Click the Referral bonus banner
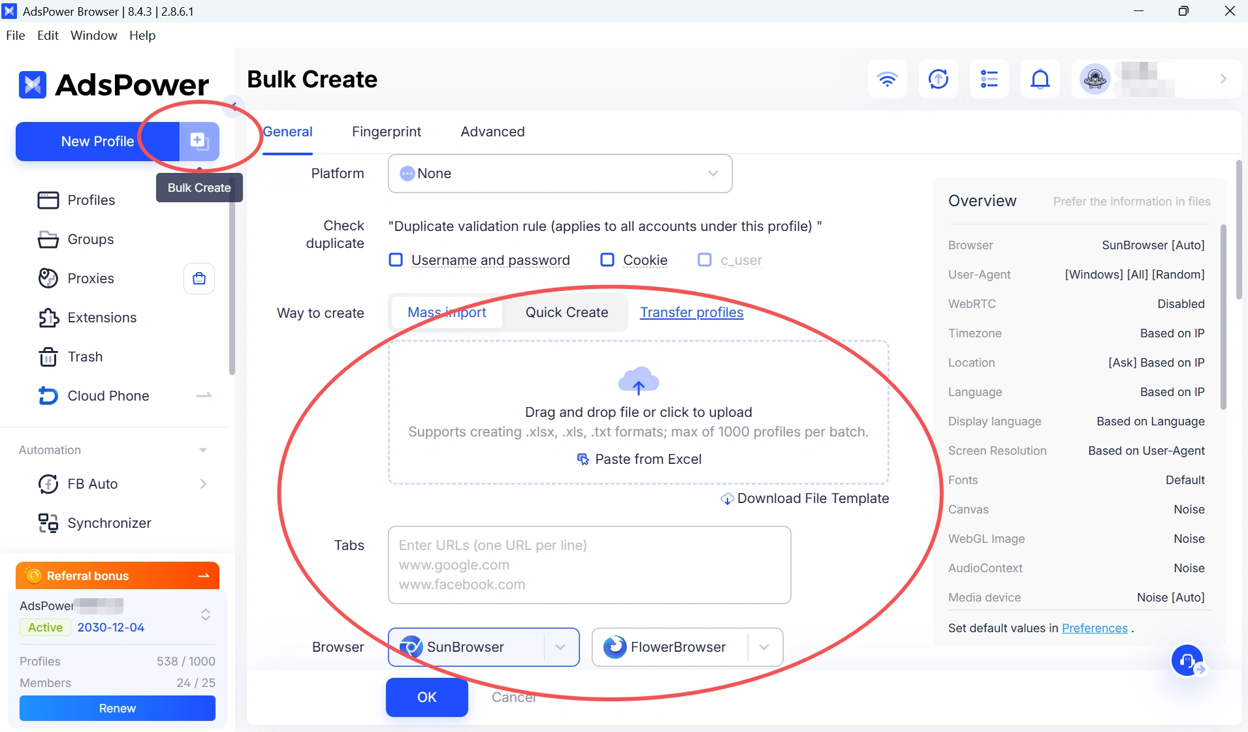1248x732 pixels. click(118, 575)
